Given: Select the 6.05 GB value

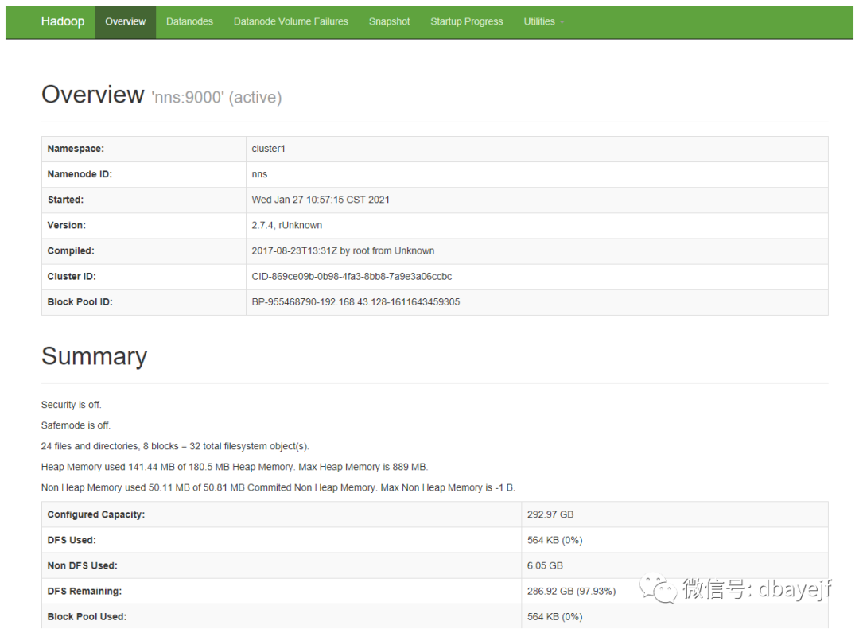Looking at the screenshot, I should (x=545, y=566).
